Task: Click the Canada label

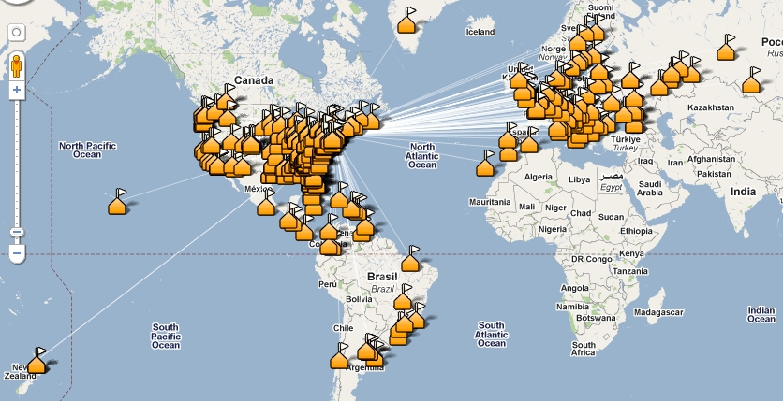Action: (254, 80)
